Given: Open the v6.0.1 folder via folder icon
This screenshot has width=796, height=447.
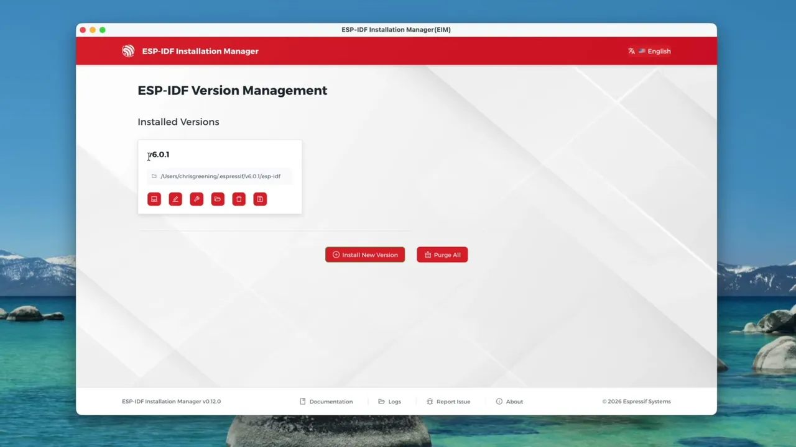Looking at the screenshot, I should [x=218, y=199].
